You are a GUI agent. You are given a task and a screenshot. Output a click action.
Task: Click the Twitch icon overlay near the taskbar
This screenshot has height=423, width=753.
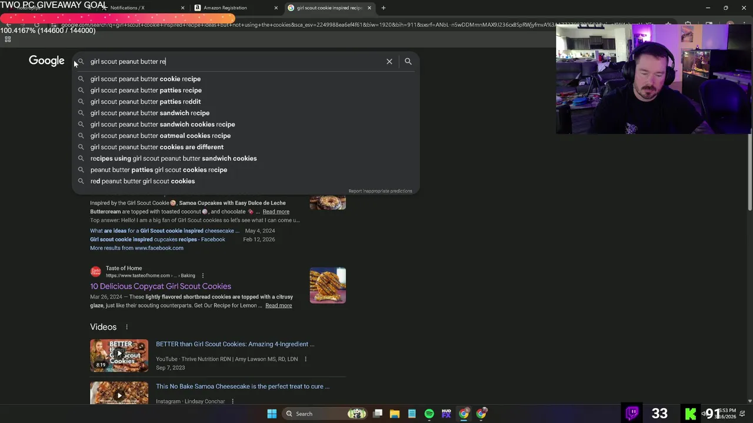pos(632,413)
